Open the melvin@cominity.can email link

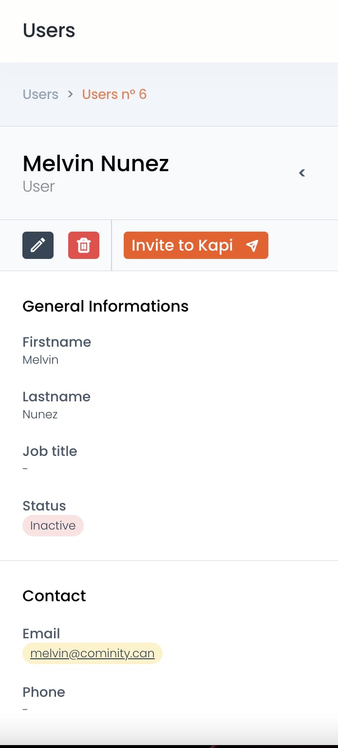click(93, 653)
